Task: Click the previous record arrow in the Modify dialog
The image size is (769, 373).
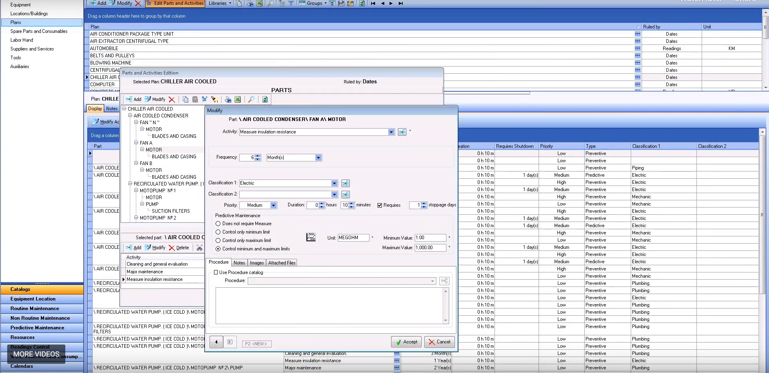Action: click(x=216, y=342)
